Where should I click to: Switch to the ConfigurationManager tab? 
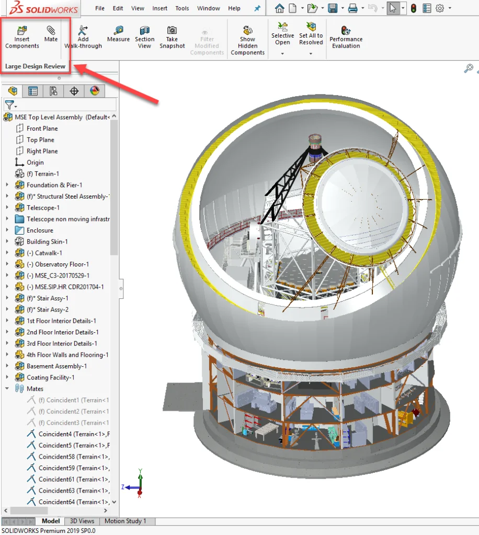click(52, 91)
